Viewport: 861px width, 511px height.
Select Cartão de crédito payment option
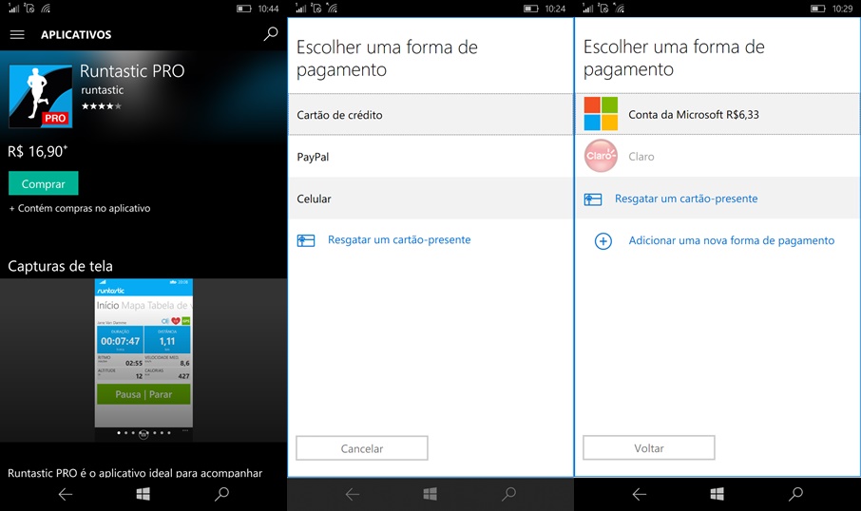(430, 115)
